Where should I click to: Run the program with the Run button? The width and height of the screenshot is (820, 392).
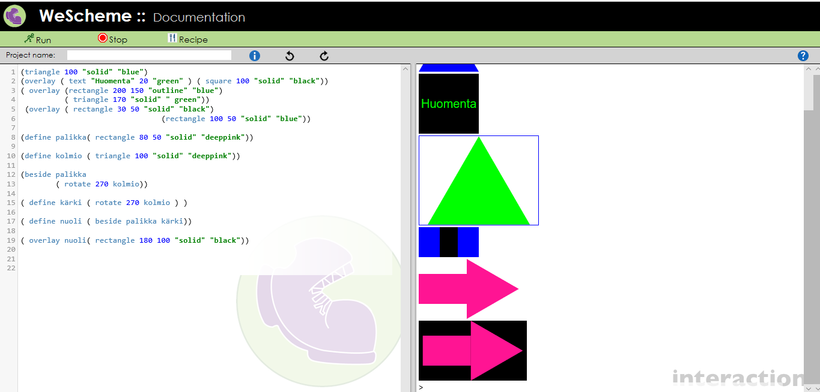37,39
